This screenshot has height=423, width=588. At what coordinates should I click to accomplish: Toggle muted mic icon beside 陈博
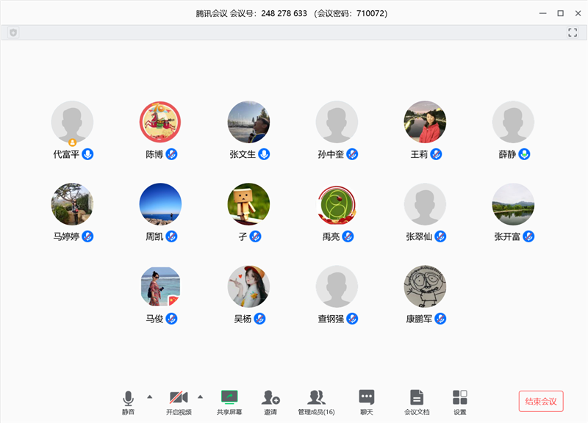[x=171, y=154]
